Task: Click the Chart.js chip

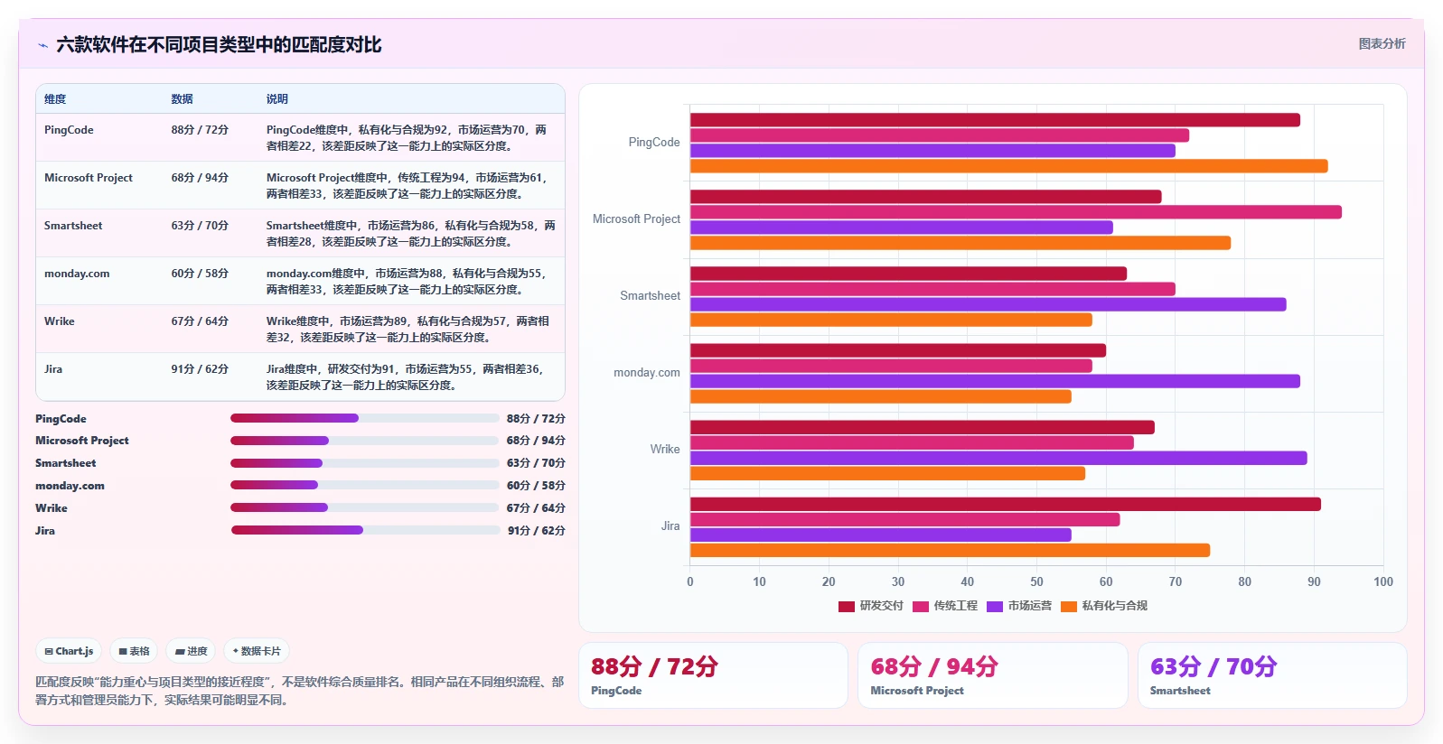Action: pos(70,651)
